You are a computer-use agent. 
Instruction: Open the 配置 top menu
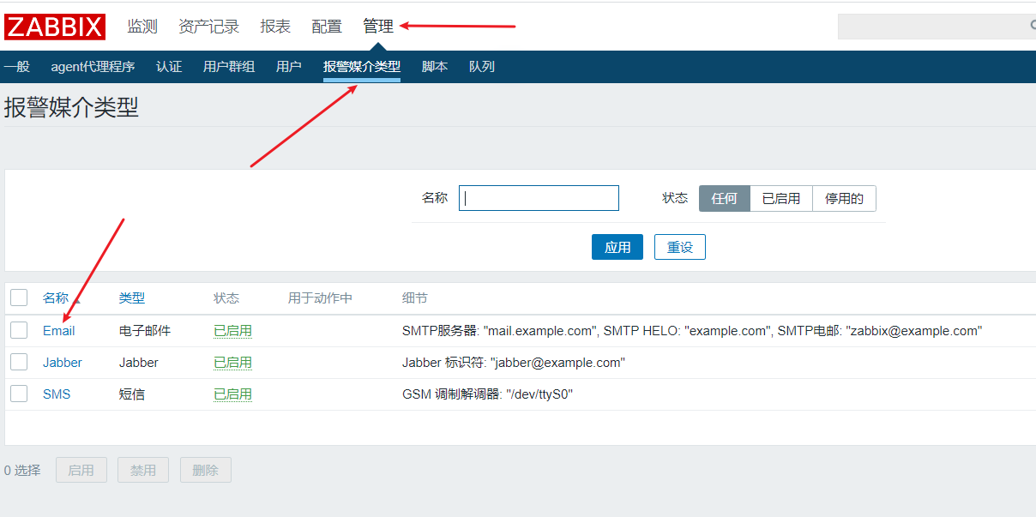pos(327,27)
